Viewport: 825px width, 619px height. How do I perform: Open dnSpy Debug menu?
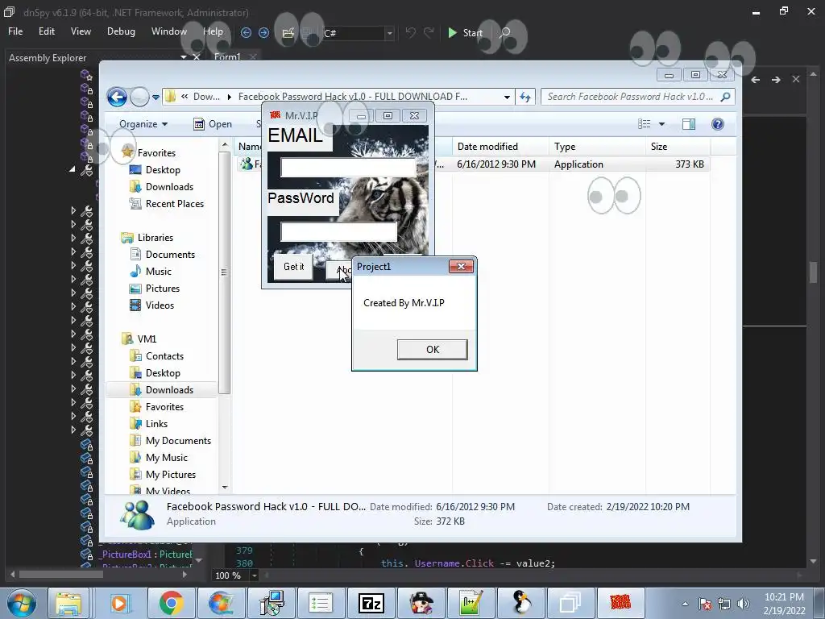pyautogui.click(x=121, y=31)
